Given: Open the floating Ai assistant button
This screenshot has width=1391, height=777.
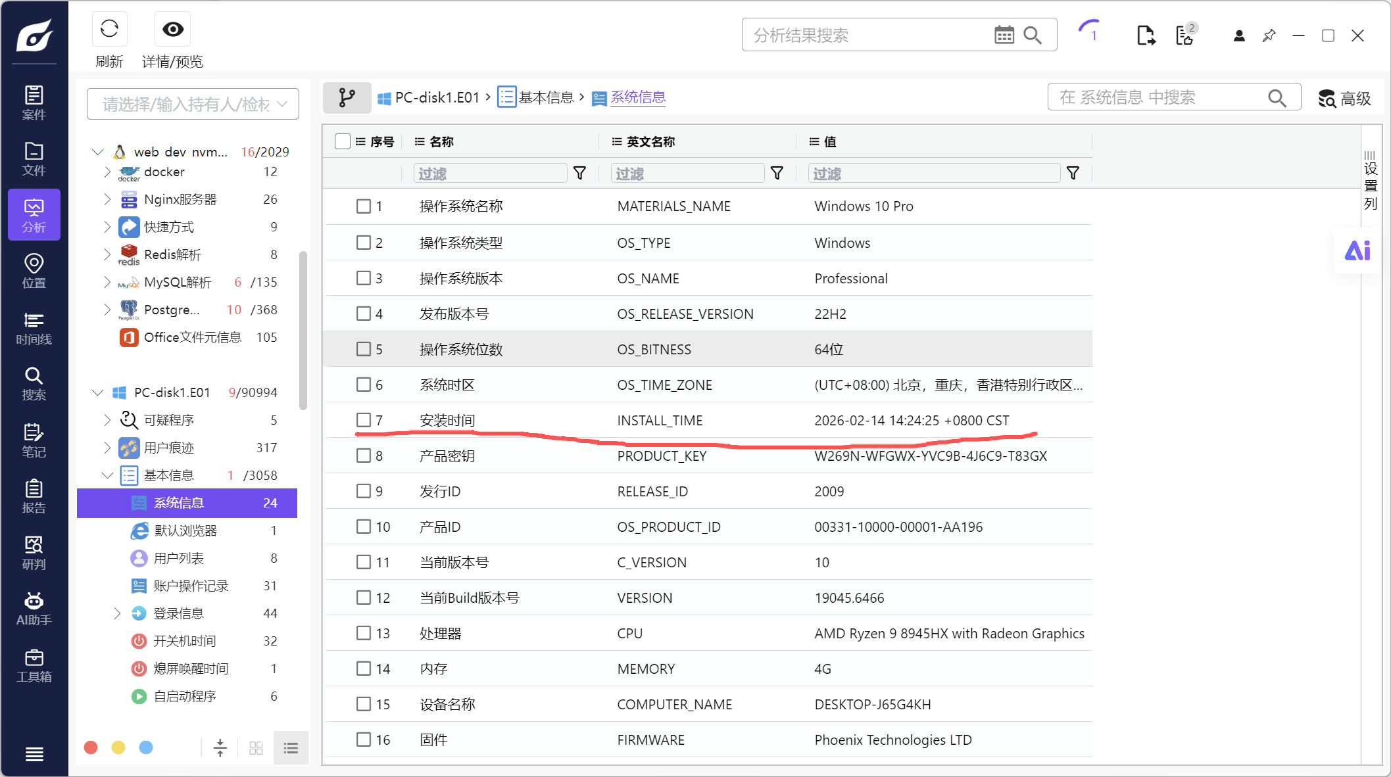Looking at the screenshot, I should coord(1357,250).
